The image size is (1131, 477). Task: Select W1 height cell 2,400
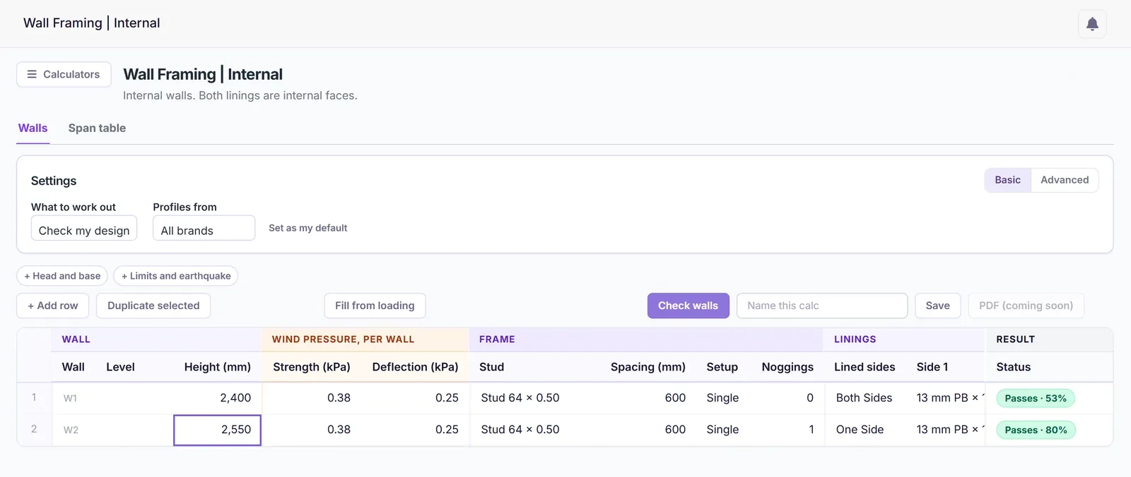point(218,398)
